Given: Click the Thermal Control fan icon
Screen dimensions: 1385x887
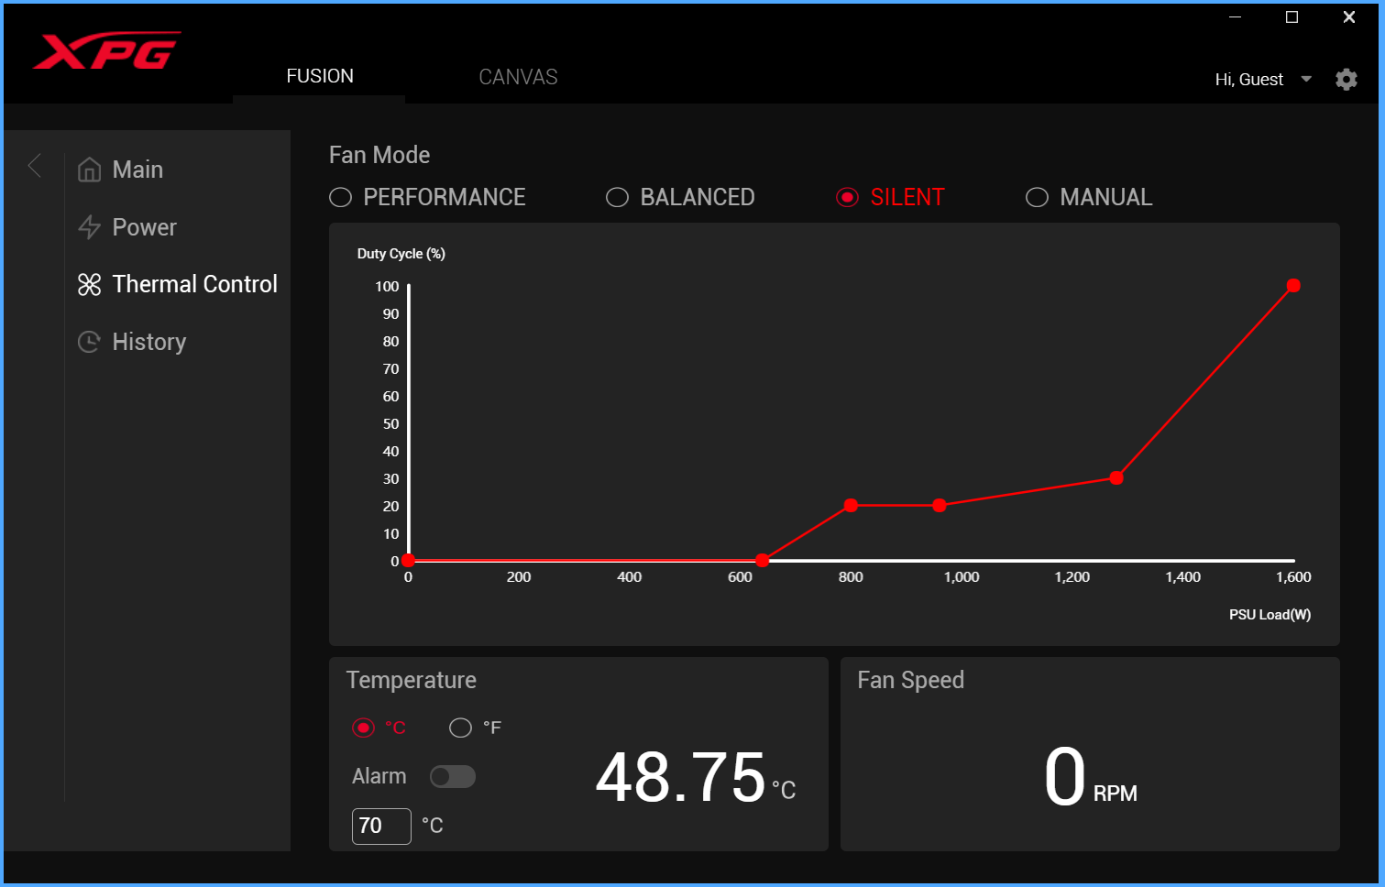Looking at the screenshot, I should tap(89, 285).
